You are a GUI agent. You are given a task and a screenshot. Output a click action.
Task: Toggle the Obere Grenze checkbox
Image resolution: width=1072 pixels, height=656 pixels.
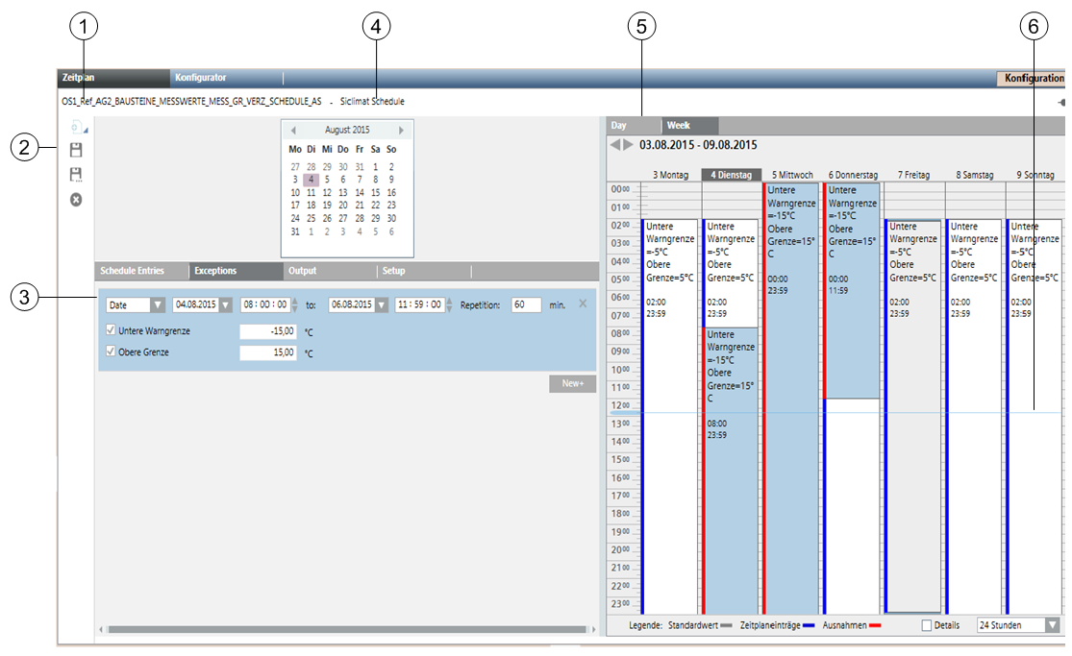(112, 352)
